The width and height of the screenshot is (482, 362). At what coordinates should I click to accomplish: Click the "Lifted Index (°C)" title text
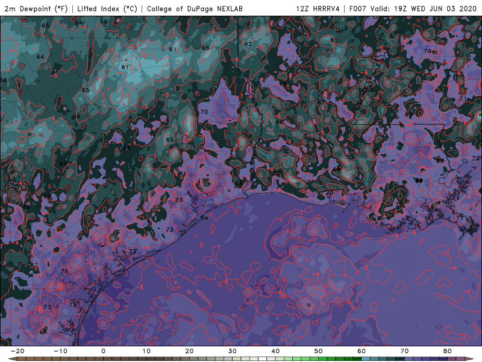pyautogui.click(x=107, y=8)
